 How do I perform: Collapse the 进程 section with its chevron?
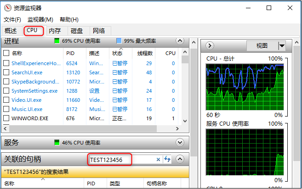[x=180, y=41]
